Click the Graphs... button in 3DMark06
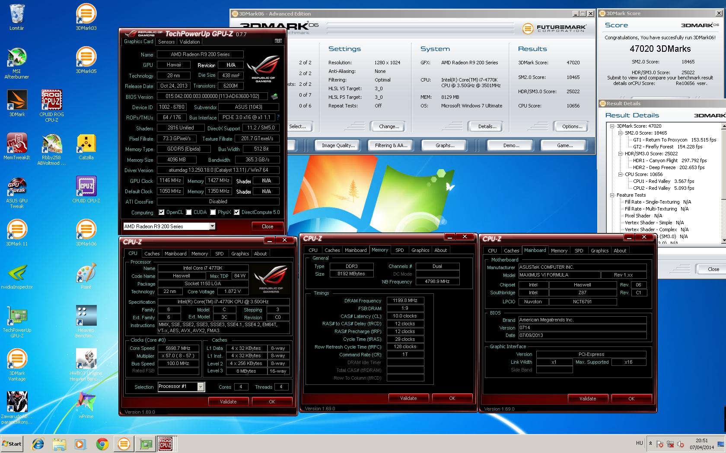The height and width of the screenshot is (453, 726). pyautogui.click(x=445, y=145)
